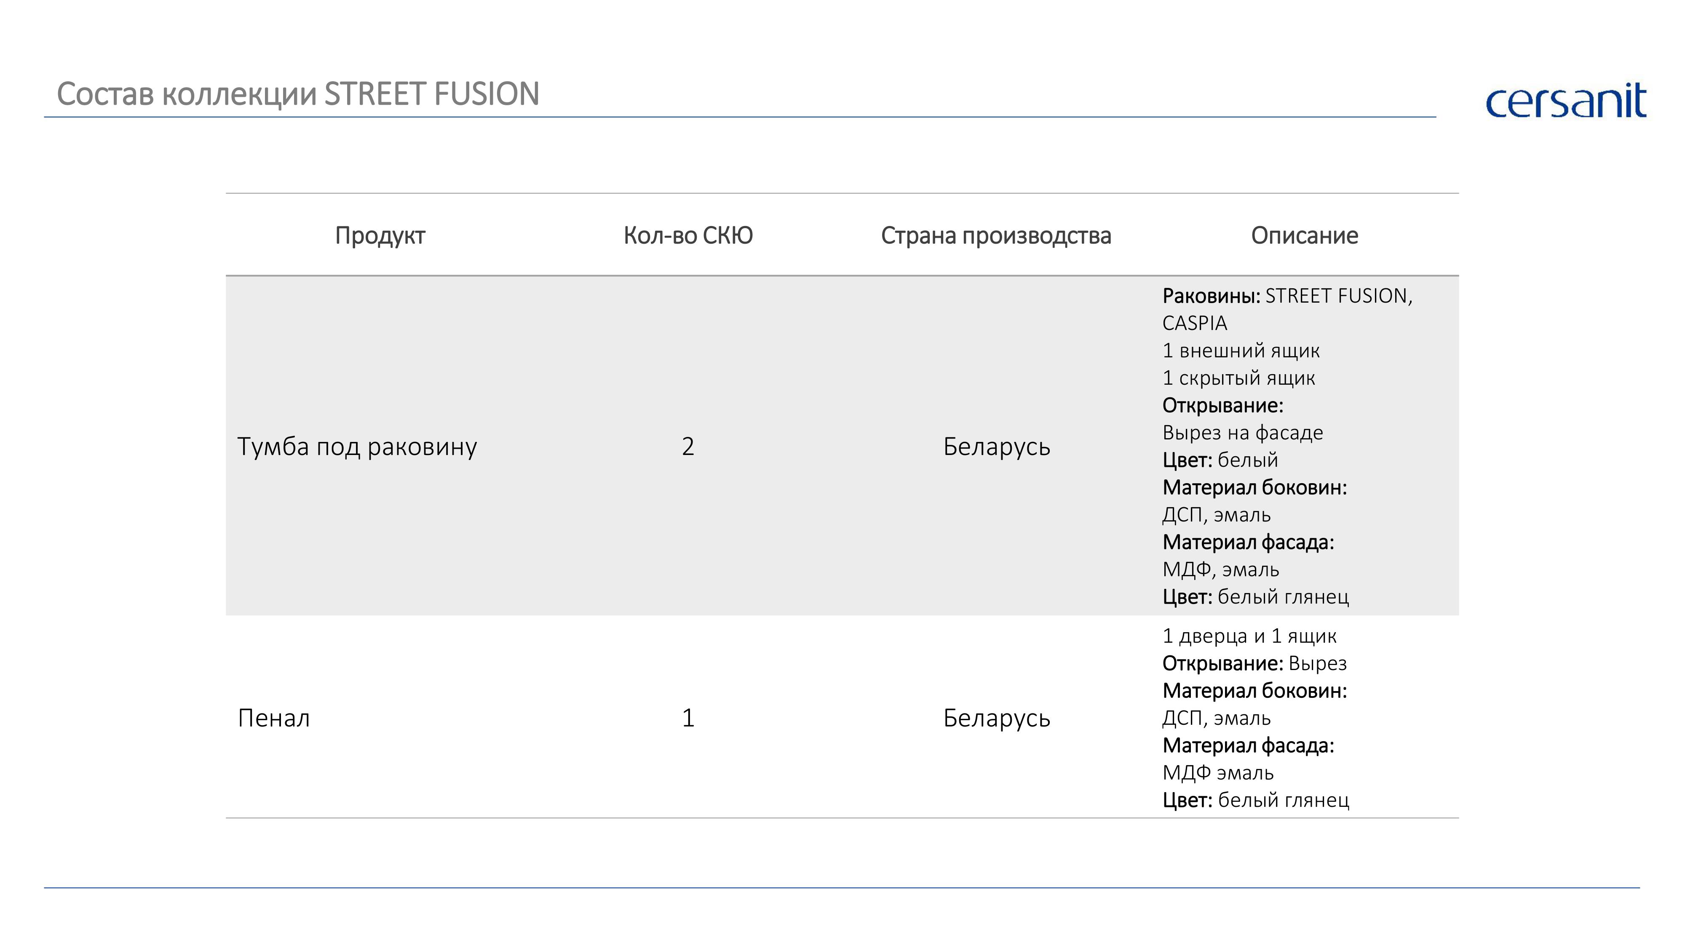
Task: Select the 'Тумба под раковину' cell
Action: pos(357,447)
